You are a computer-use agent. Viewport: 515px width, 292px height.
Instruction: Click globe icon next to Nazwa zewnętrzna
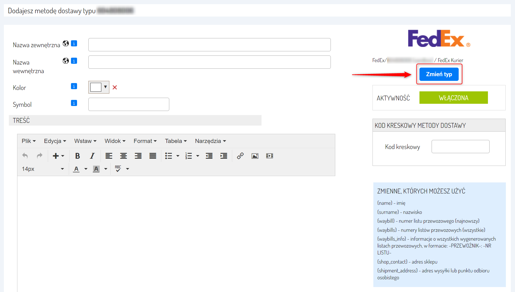66,43
